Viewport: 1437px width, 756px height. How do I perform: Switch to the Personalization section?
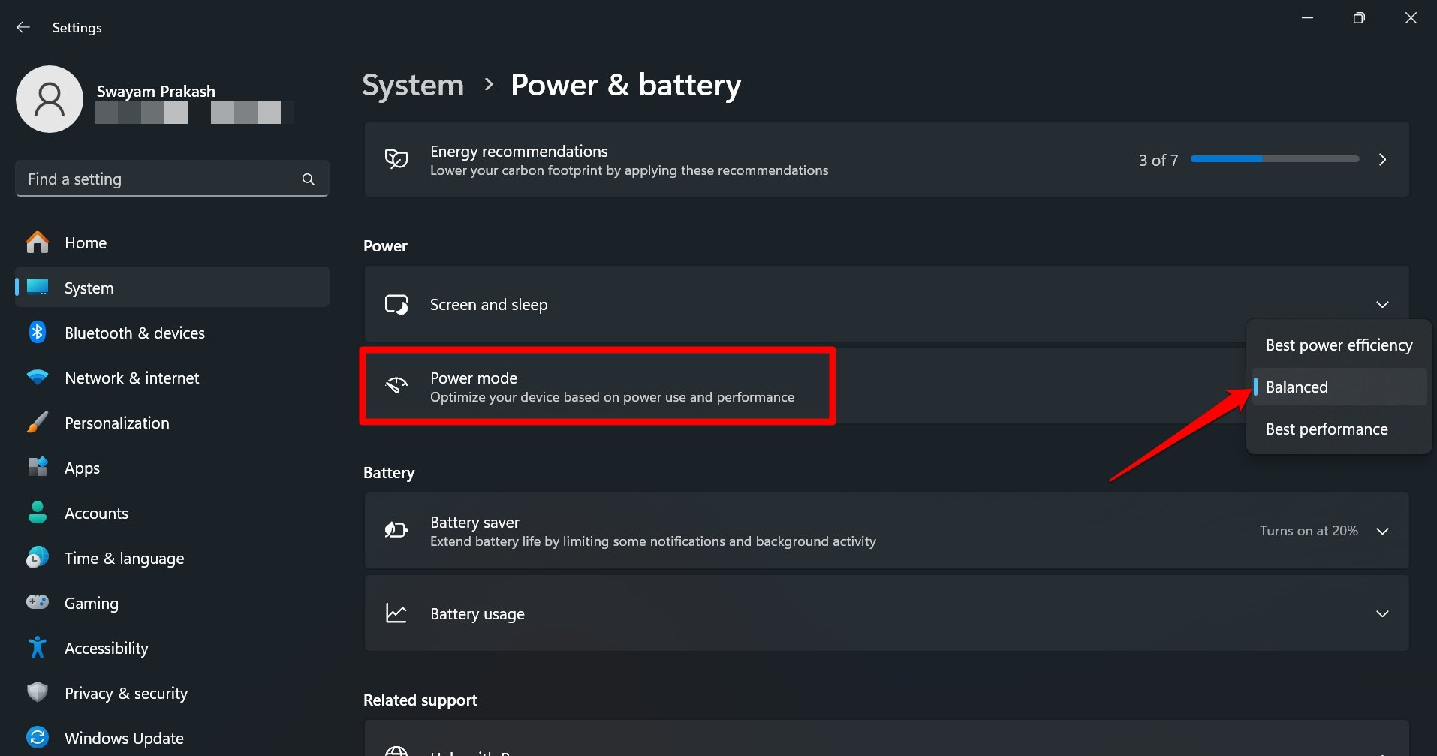tap(116, 423)
